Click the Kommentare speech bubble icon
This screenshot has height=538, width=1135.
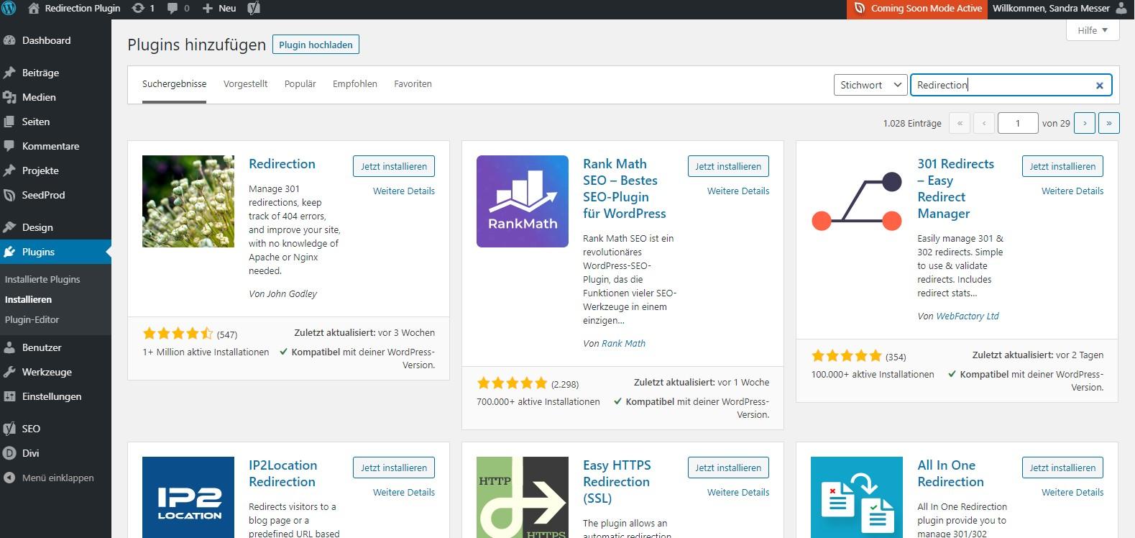pyautogui.click(x=9, y=146)
